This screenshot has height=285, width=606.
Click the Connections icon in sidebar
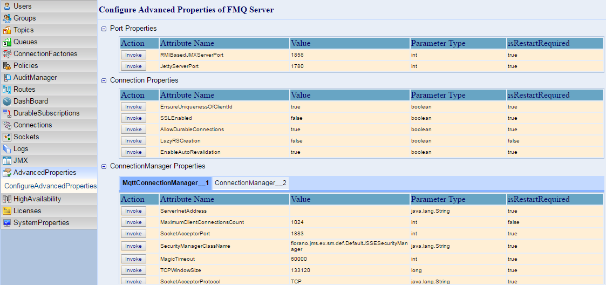tap(7, 125)
